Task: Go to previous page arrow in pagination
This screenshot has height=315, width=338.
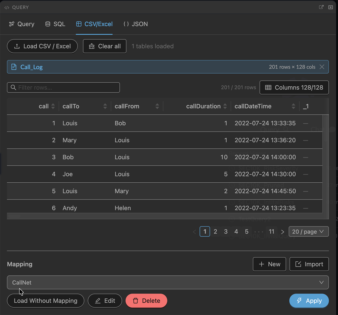Action: click(194, 232)
